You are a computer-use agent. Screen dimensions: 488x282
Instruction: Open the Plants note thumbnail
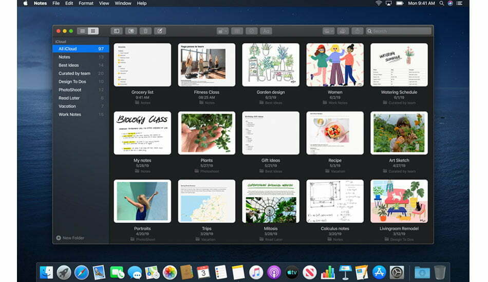pos(207,133)
